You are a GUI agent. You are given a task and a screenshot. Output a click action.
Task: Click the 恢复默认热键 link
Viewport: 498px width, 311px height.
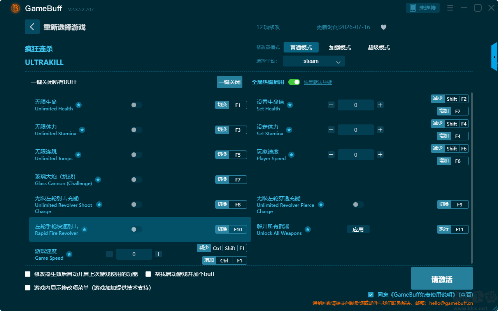[x=318, y=82]
